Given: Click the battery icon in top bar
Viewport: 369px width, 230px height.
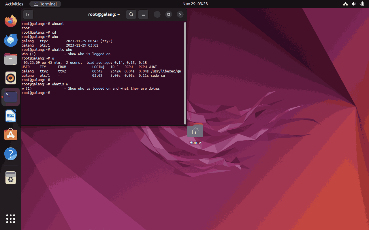Looking at the screenshot, I should [362, 4].
